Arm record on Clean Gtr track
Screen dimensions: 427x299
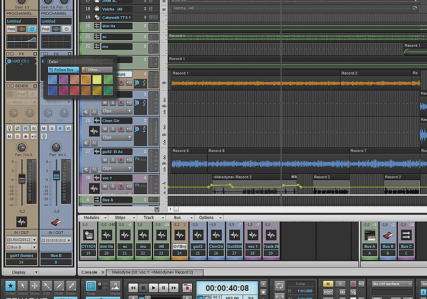point(121,129)
